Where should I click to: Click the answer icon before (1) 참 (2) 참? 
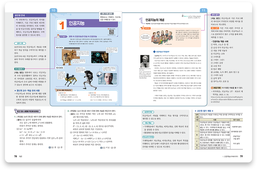50,147
